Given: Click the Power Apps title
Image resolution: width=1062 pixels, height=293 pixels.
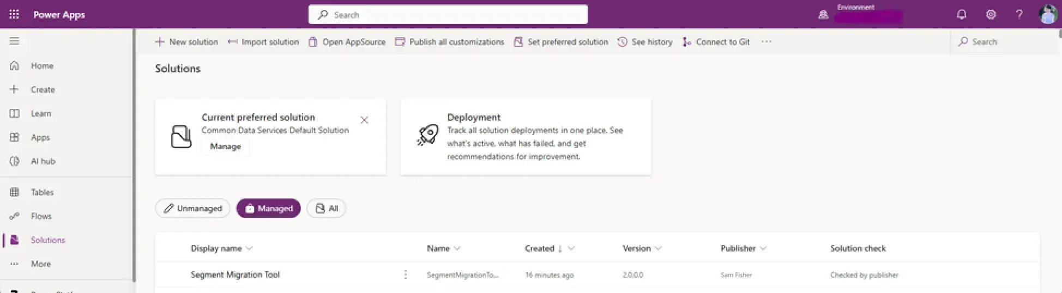Looking at the screenshot, I should 59,15.
